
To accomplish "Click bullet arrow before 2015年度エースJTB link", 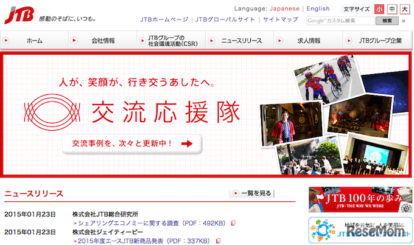I will click(75, 241).
